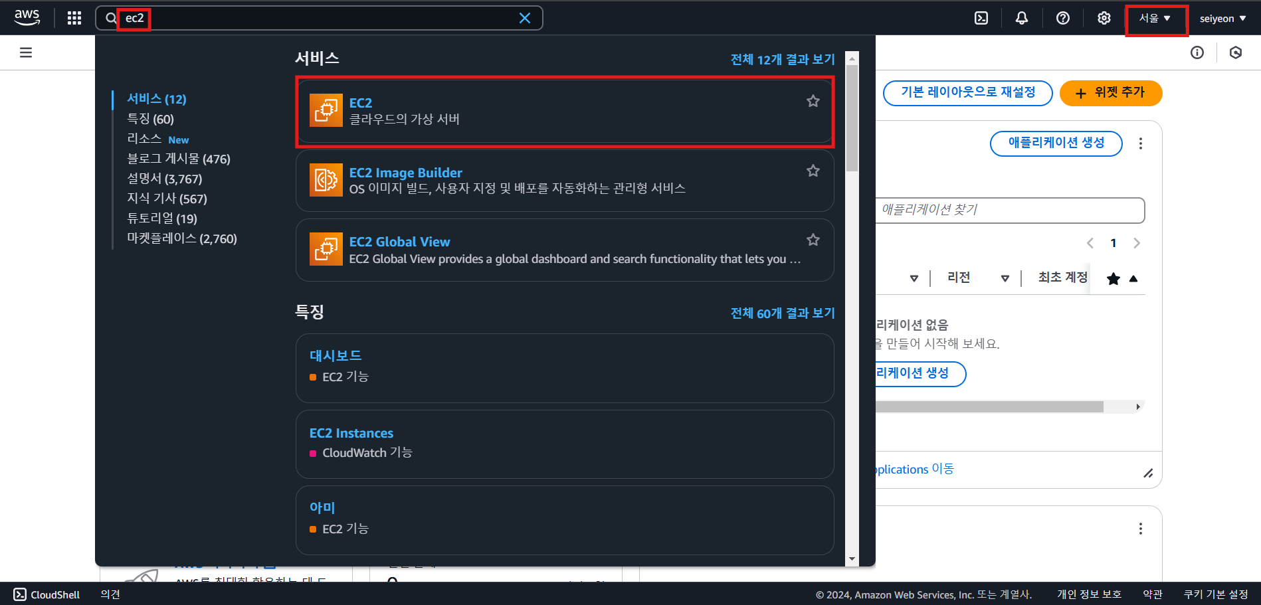Favorite EC2 with its star icon
Image resolution: width=1261 pixels, height=605 pixels.
813,101
